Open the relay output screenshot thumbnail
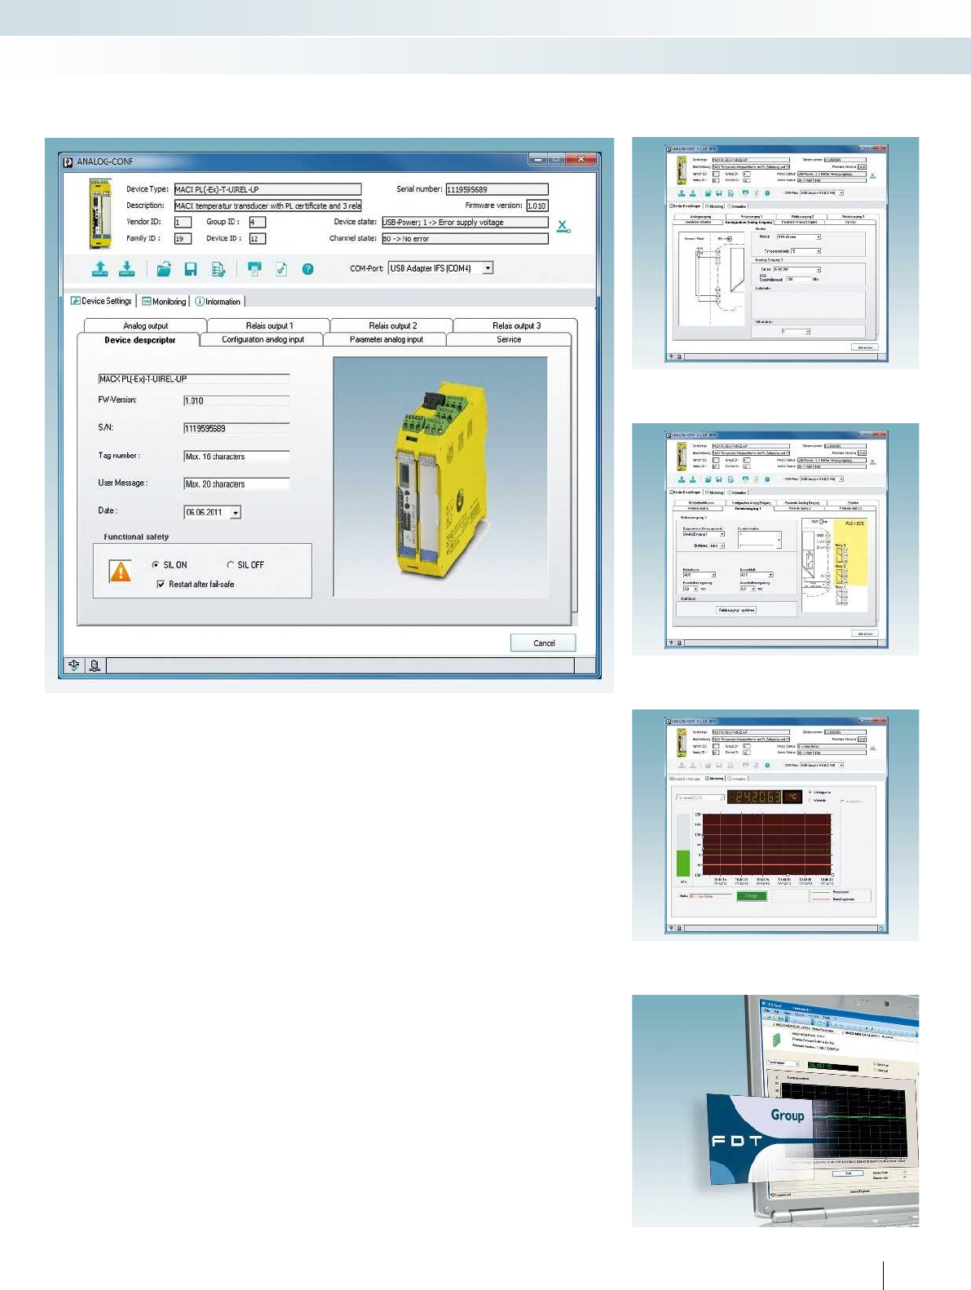The height and width of the screenshot is (1290, 971). [775, 539]
